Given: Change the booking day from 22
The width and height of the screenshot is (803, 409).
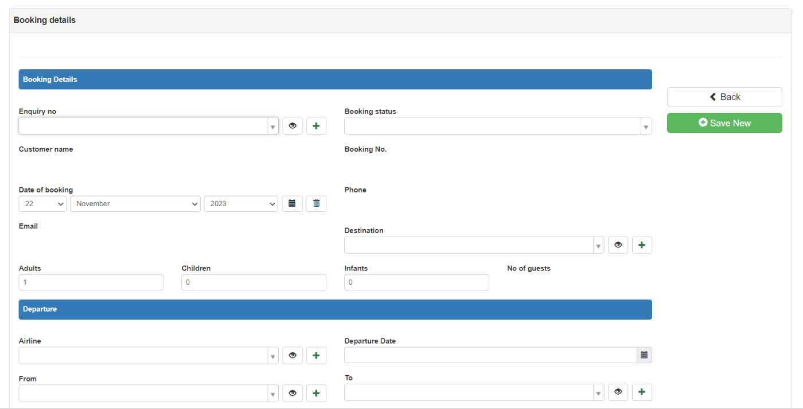Looking at the screenshot, I should 43,203.
